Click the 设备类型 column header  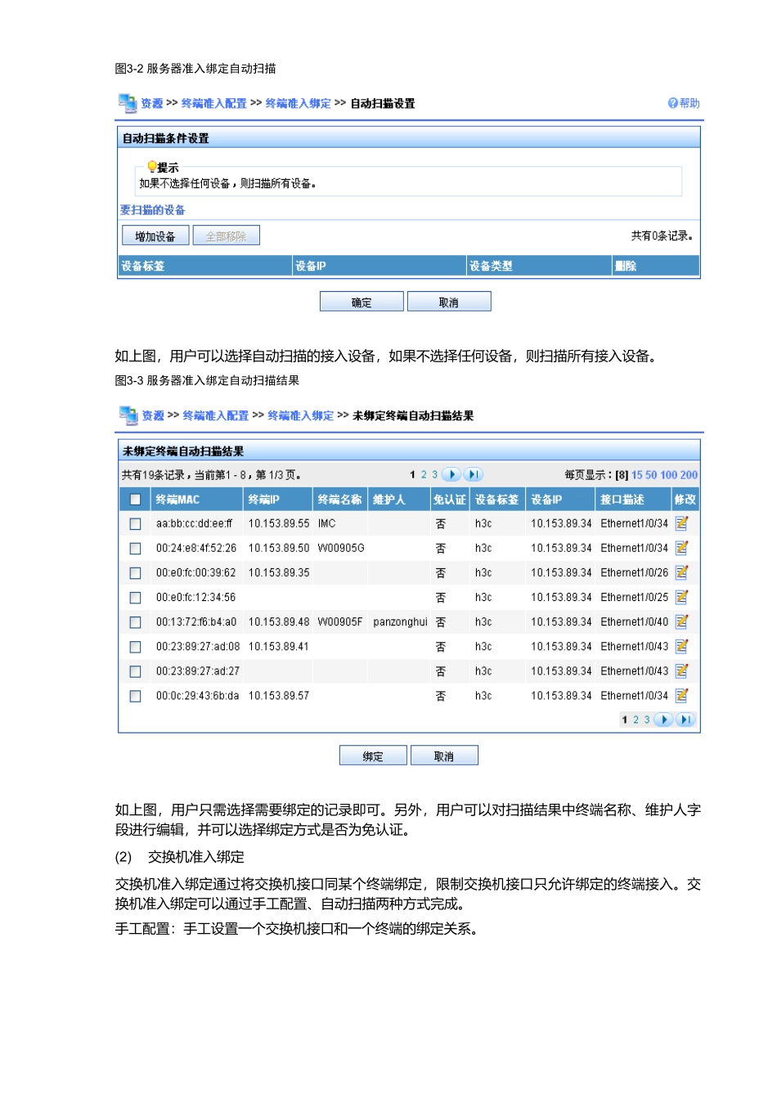(491, 266)
